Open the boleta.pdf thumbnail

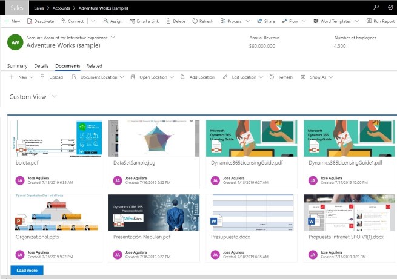pos(56,139)
